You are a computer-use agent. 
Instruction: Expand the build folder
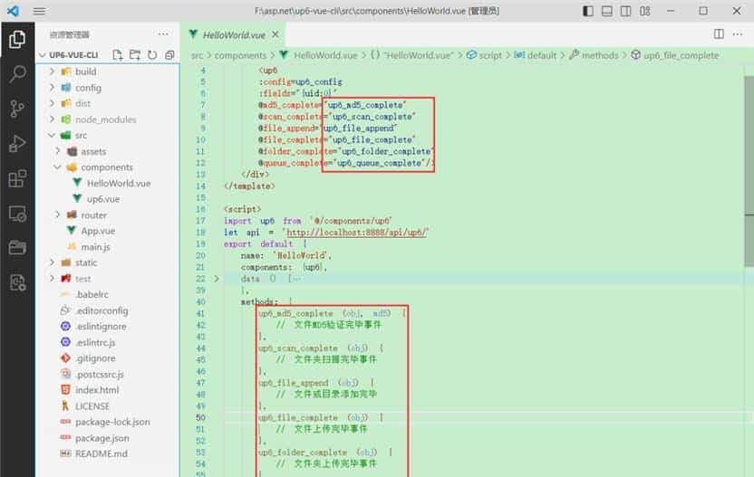(86, 72)
